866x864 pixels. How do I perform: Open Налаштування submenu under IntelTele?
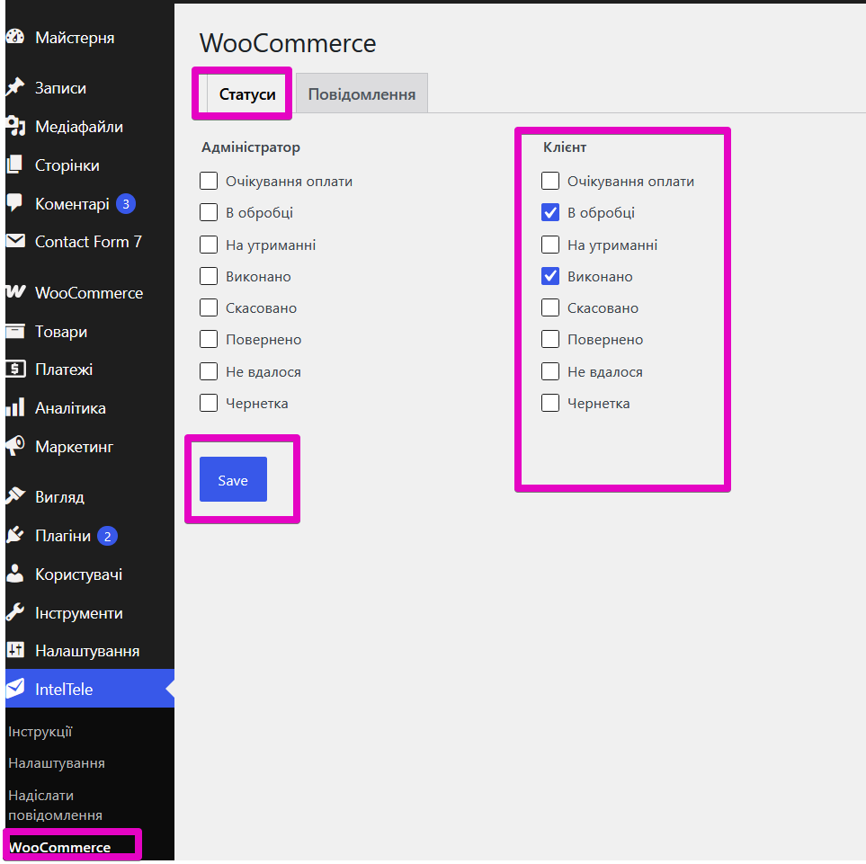(x=57, y=763)
